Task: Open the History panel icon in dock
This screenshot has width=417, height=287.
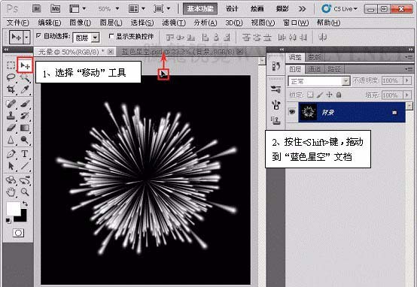Action: click(275, 66)
